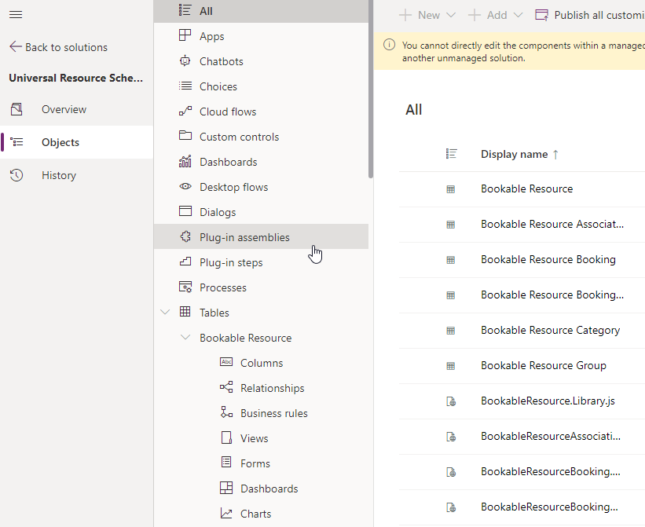Click the Forms document icon
The height and width of the screenshot is (527, 645).
click(225, 462)
